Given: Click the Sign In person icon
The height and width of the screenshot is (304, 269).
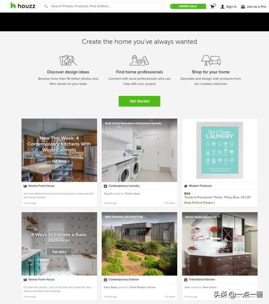Looking at the screenshot, I should [x=222, y=7].
